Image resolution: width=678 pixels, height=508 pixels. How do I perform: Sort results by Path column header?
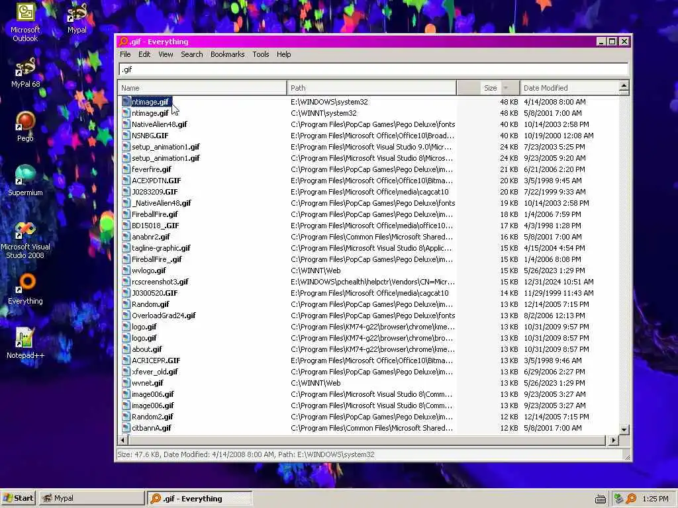(371, 88)
